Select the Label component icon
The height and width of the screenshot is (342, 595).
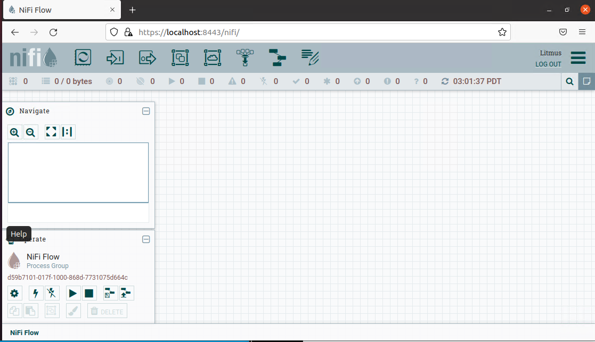point(310,57)
